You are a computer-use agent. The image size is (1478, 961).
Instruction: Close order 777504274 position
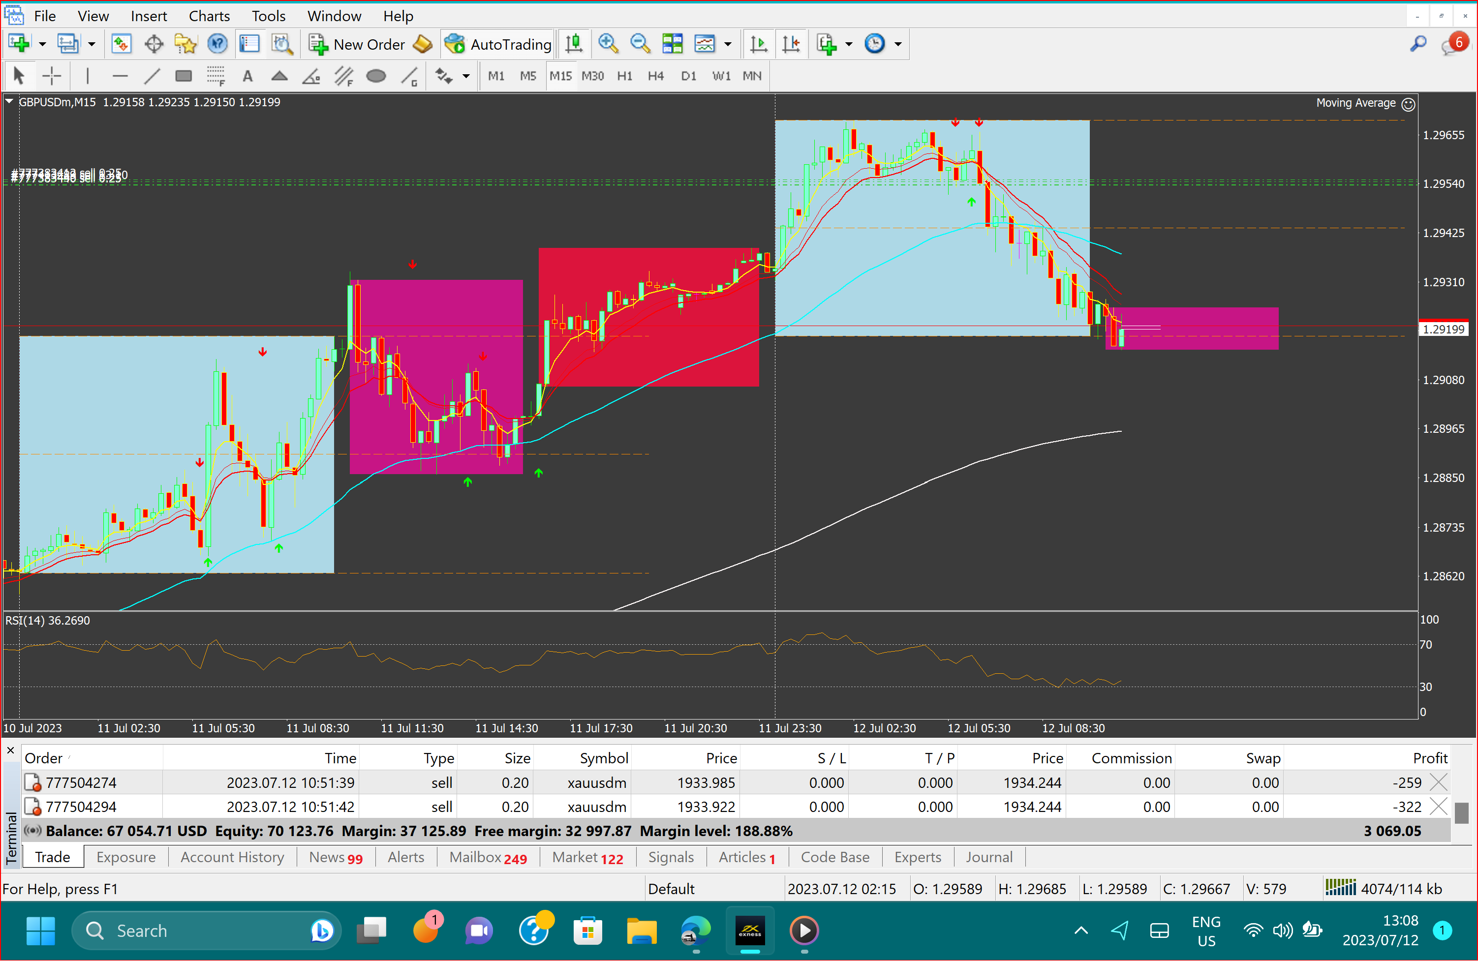tap(1438, 782)
